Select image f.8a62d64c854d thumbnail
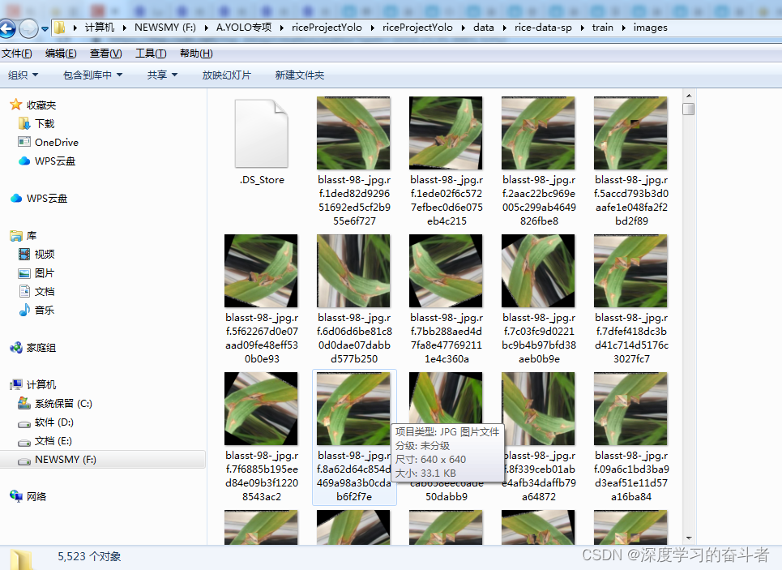Screen dimensions: 782x570 tap(353, 409)
